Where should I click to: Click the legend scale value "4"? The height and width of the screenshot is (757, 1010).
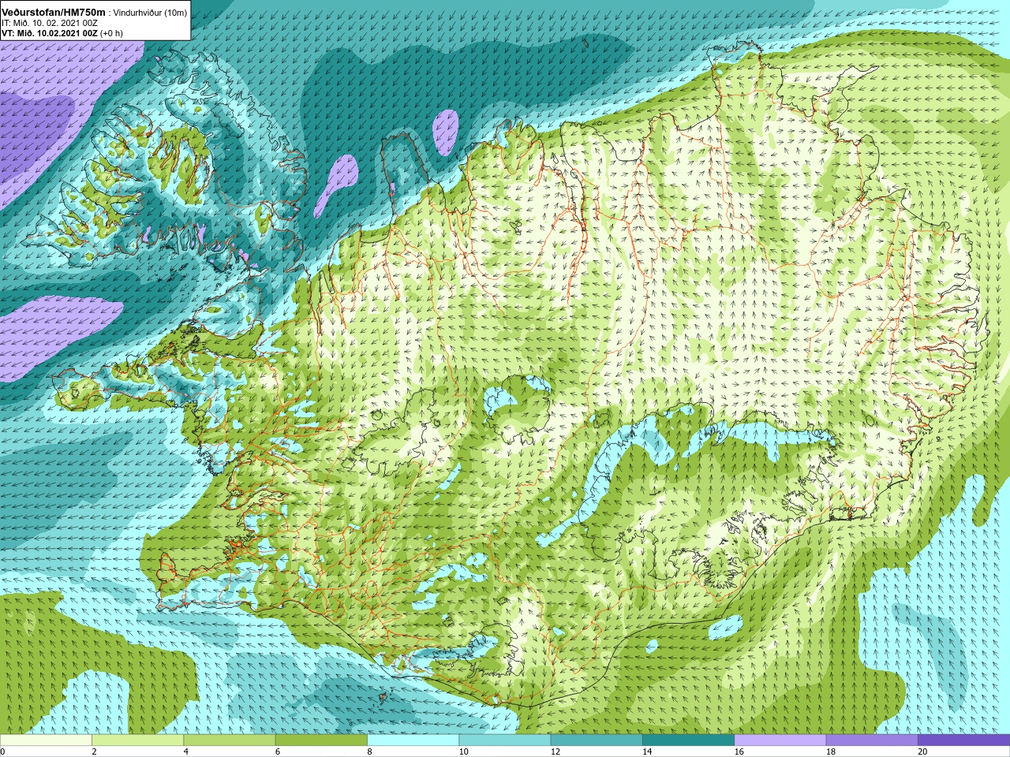click(186, 751)
